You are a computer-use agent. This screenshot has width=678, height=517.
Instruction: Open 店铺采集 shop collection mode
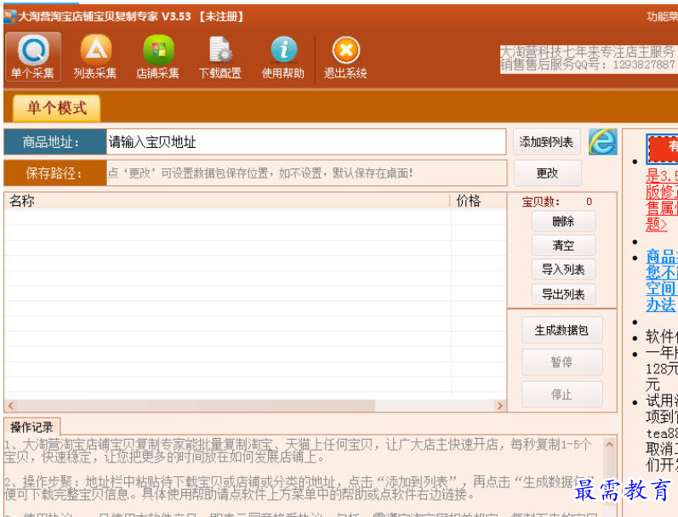(158, 57)
